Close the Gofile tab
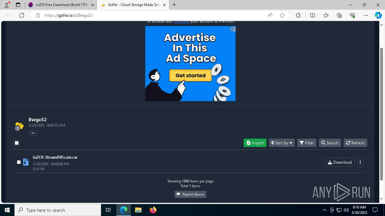Viewport: 385px width, 216px height. 164,5
